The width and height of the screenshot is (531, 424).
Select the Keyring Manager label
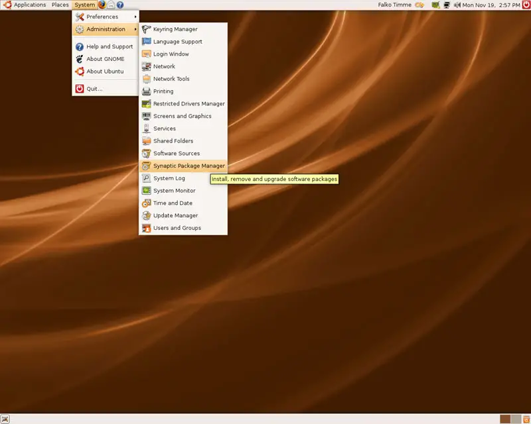(x=175, y=29)
